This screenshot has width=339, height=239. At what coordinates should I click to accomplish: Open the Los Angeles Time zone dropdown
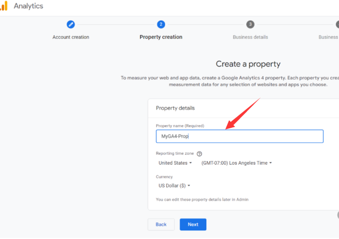click(237, 163)
